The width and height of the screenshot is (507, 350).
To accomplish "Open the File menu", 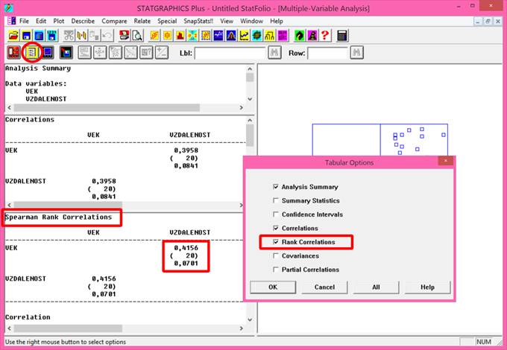I will point(24,21).
